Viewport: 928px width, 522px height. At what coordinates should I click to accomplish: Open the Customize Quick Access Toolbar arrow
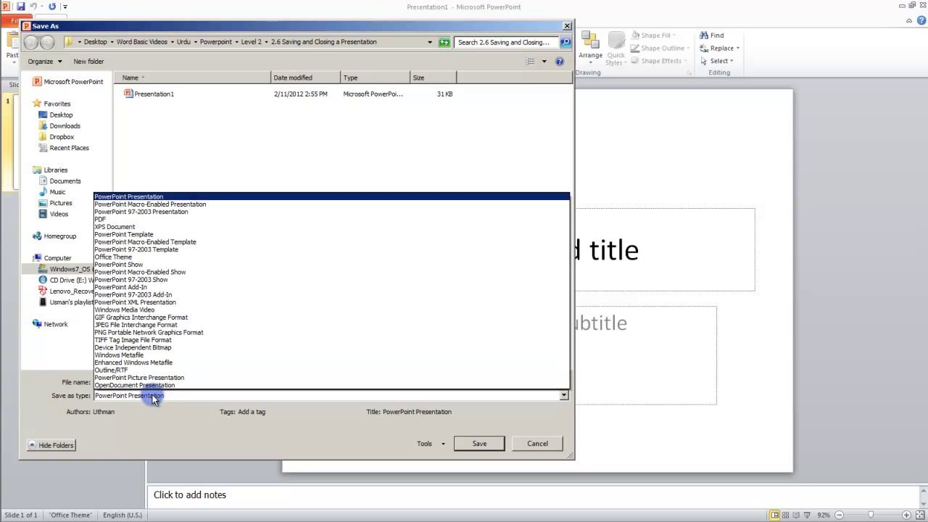click(x=65, y=7)
